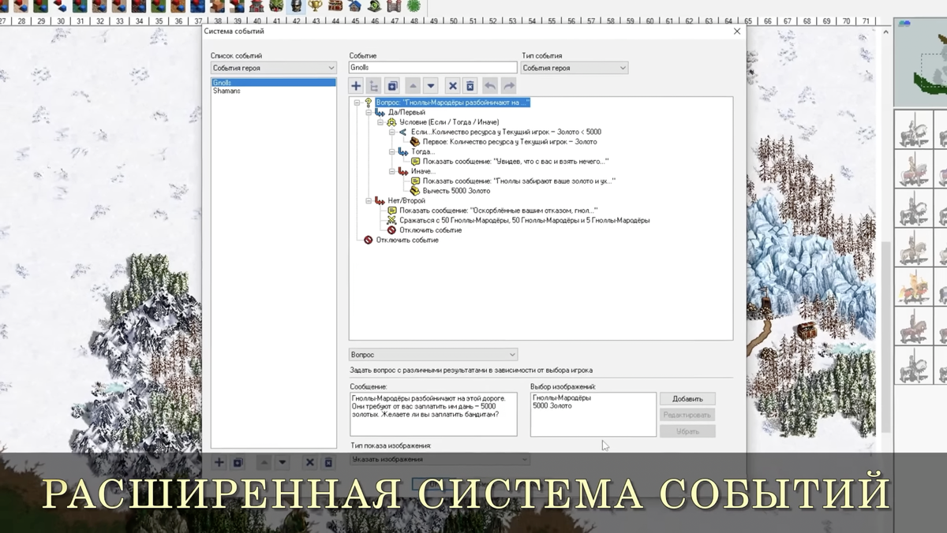
Task: Select the red-blue cube icon above ruler 32
Action: pyautogui.click(x=100, y=7)
